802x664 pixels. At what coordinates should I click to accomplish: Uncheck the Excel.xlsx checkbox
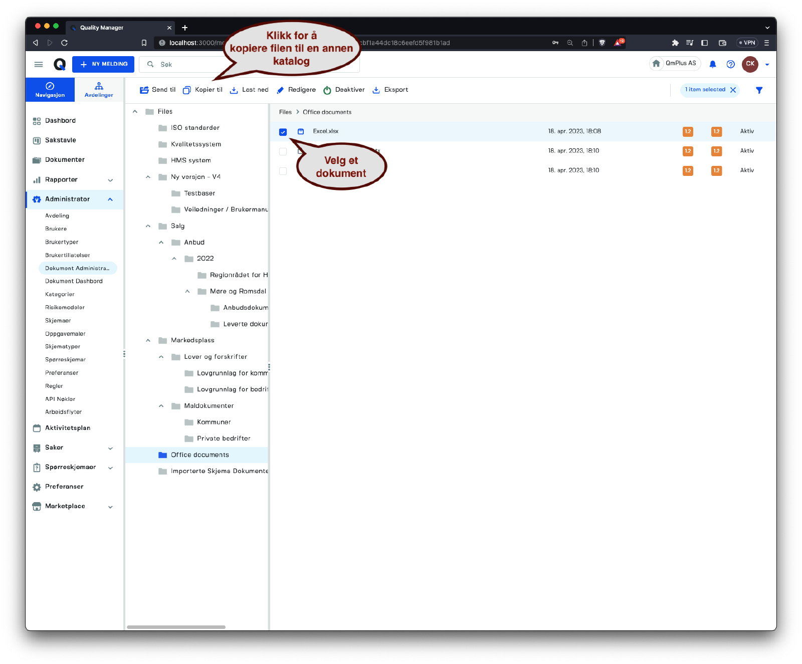tap(283, 132)
